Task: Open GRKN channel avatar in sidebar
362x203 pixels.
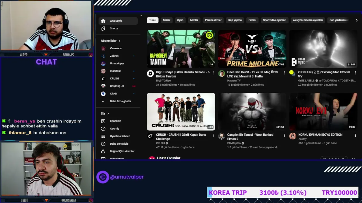Action: coord(103,94)
